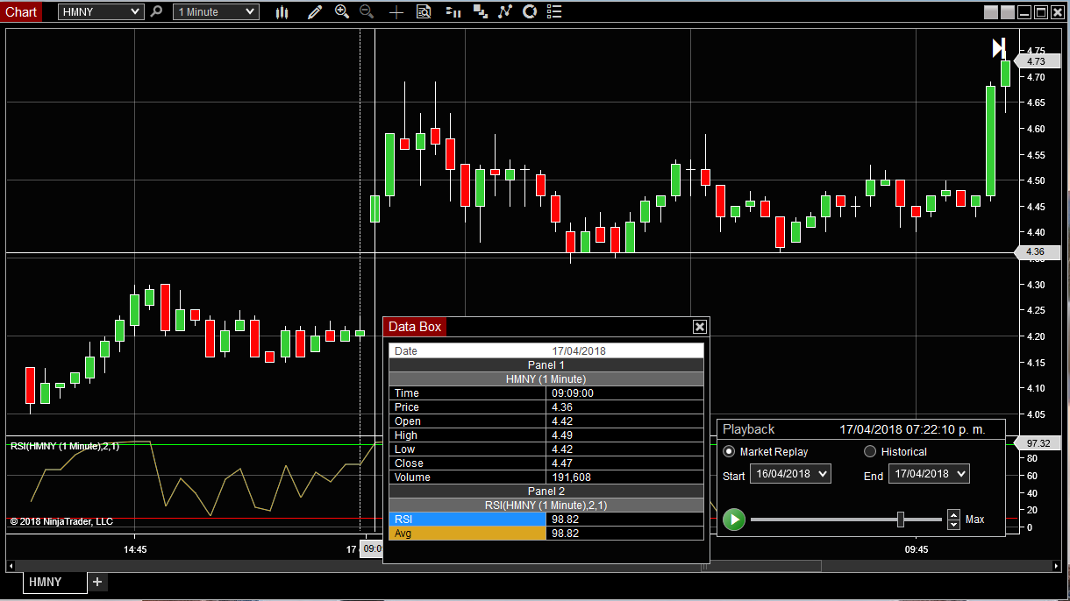1070x601 pixels.
Task: Open the instrument search magnifier icon
Action: pyautogui.click(x=156, y=12)
